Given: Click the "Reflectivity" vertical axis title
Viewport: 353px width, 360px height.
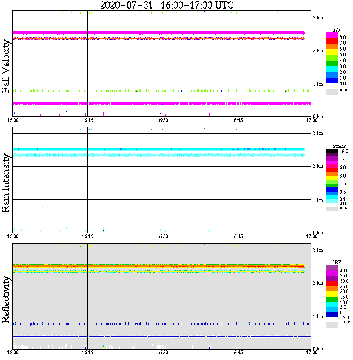Looking at the screenshot, I should tap(6, 299).
